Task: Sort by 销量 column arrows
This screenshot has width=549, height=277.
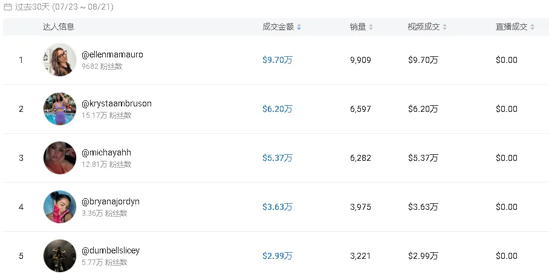Action: click(x=371, y=27)
